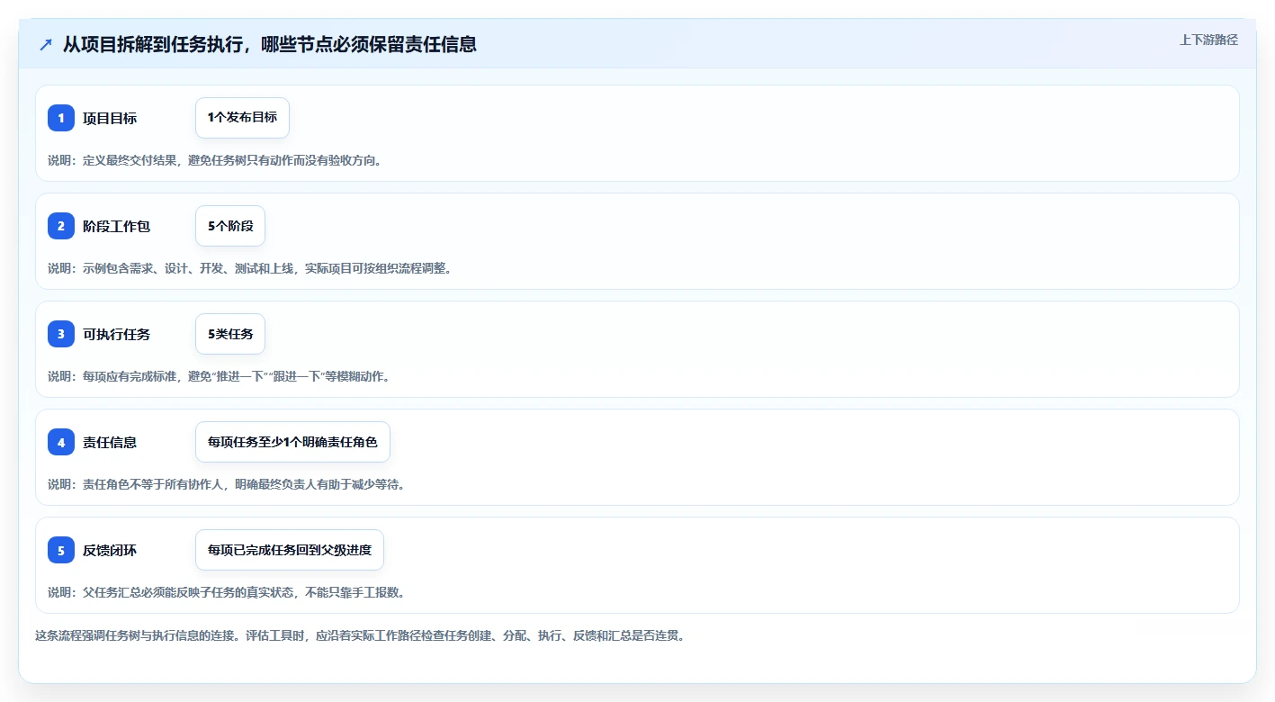Click the number 5 badge for 反馈闭环
The height and width of the screenshot is (702, 1275).
click(61, 550)
